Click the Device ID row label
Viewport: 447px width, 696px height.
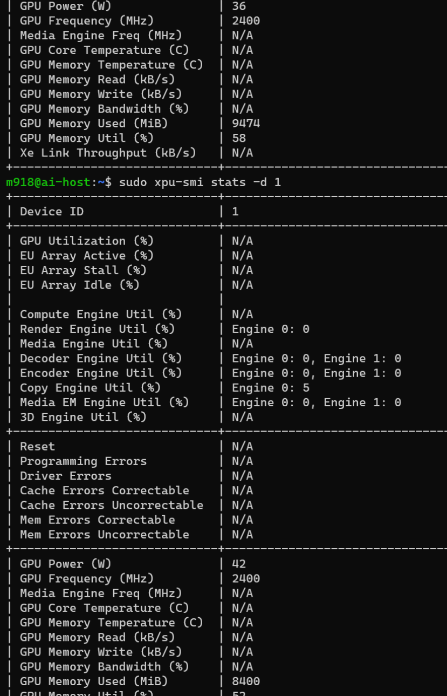coord(52,211)
